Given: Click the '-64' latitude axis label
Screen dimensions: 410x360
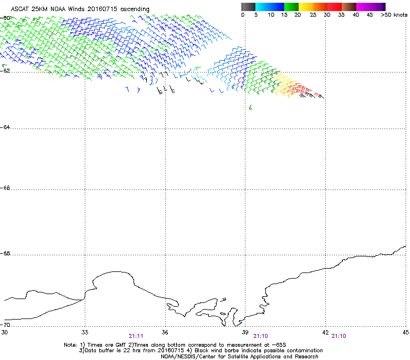Looking at the screenshot, I should tap(5, 127).
